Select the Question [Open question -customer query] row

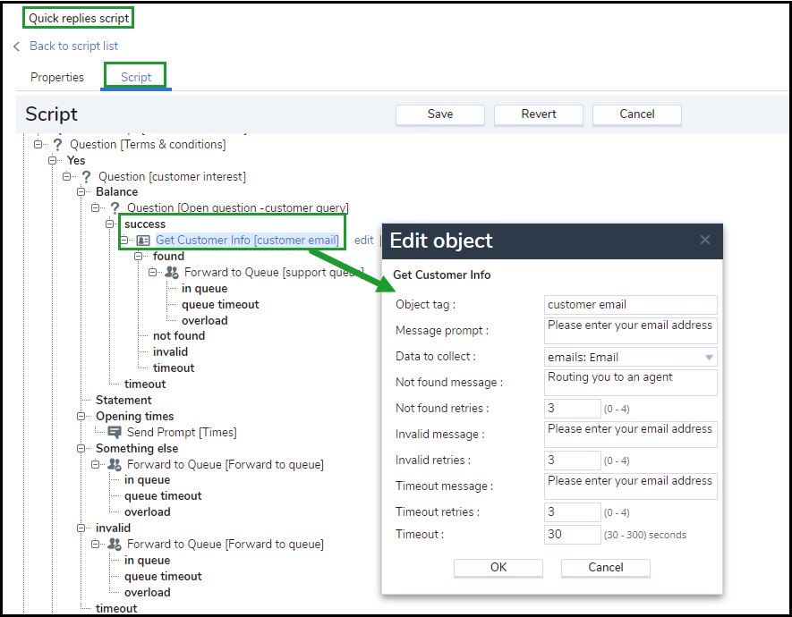(x=238, y=207)
